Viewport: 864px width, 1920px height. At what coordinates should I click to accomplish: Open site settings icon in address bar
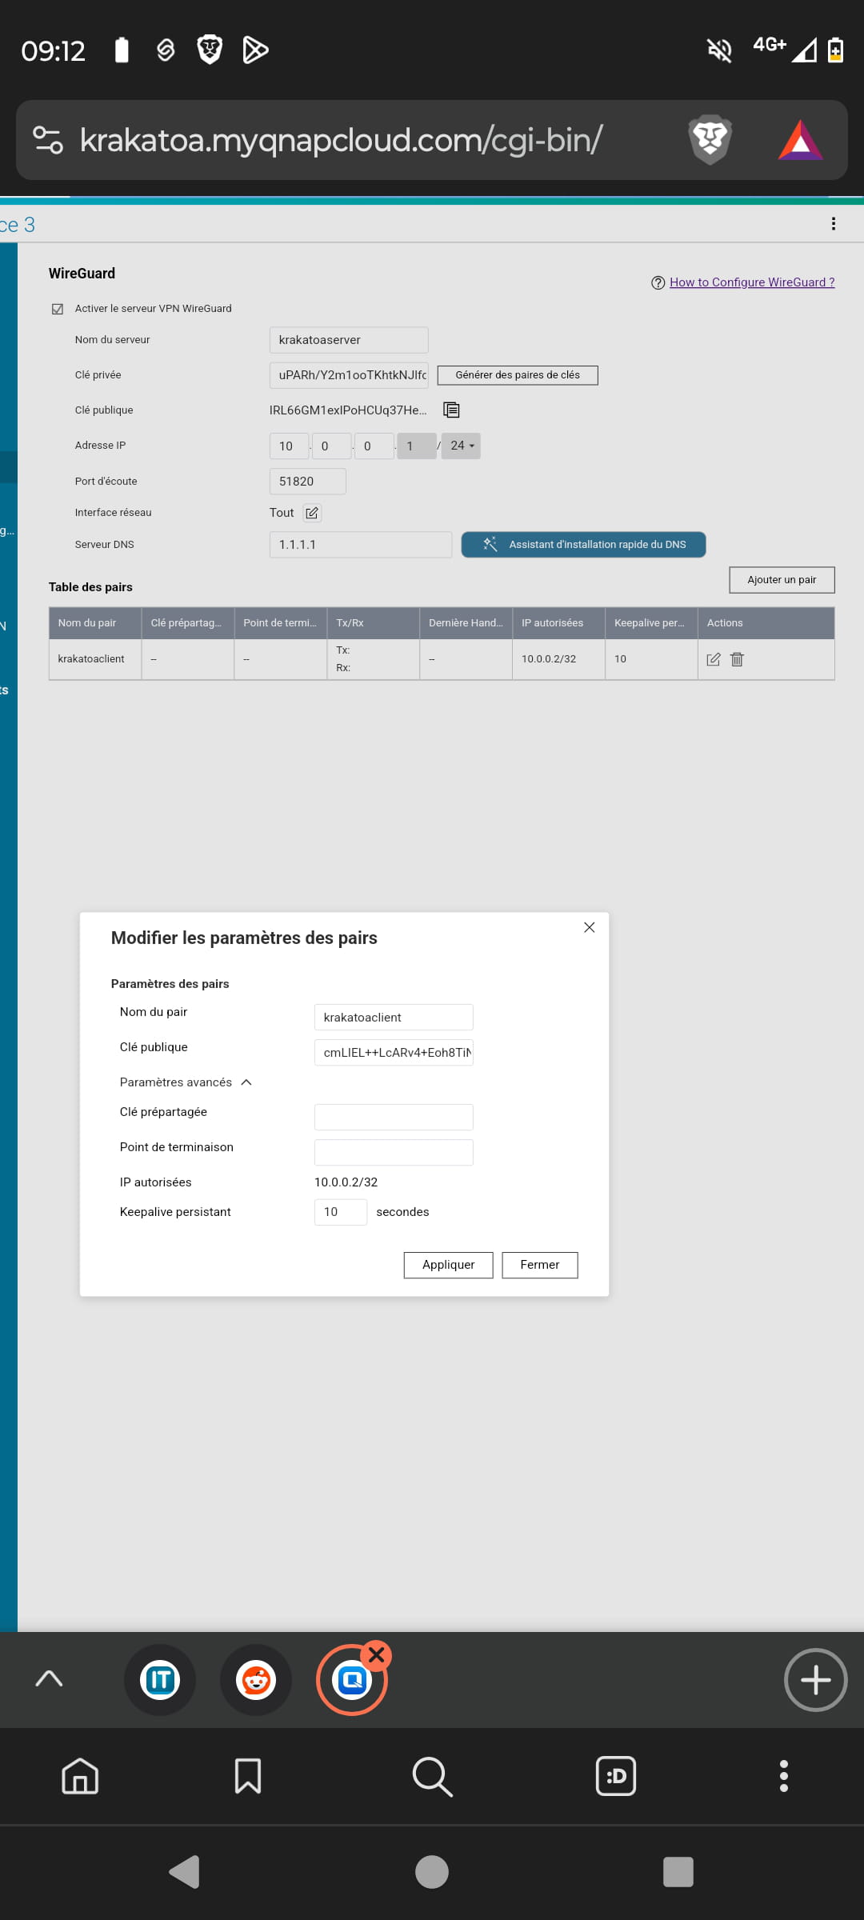tap(48, 140)
